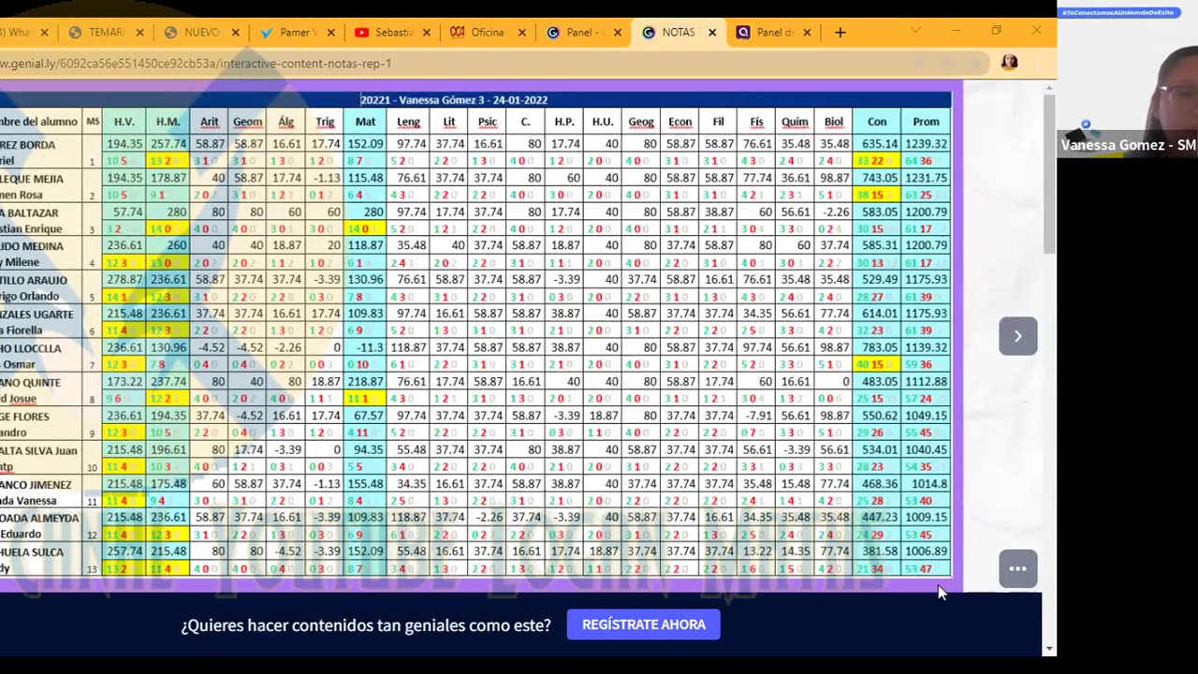Click the Con value 381.58
Screen dimensions: 1198x674
(x=880, y=551)
